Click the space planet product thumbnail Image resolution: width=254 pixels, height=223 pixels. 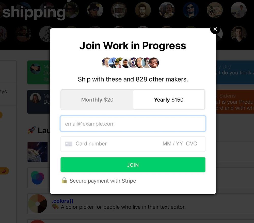click(x=38, y=152)
